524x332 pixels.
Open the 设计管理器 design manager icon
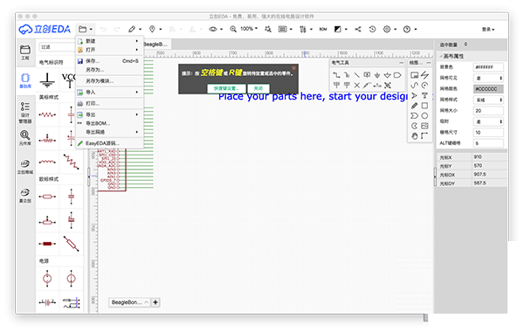pos(25,113)
